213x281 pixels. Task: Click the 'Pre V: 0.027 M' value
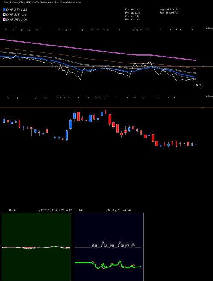pos(169,13)
